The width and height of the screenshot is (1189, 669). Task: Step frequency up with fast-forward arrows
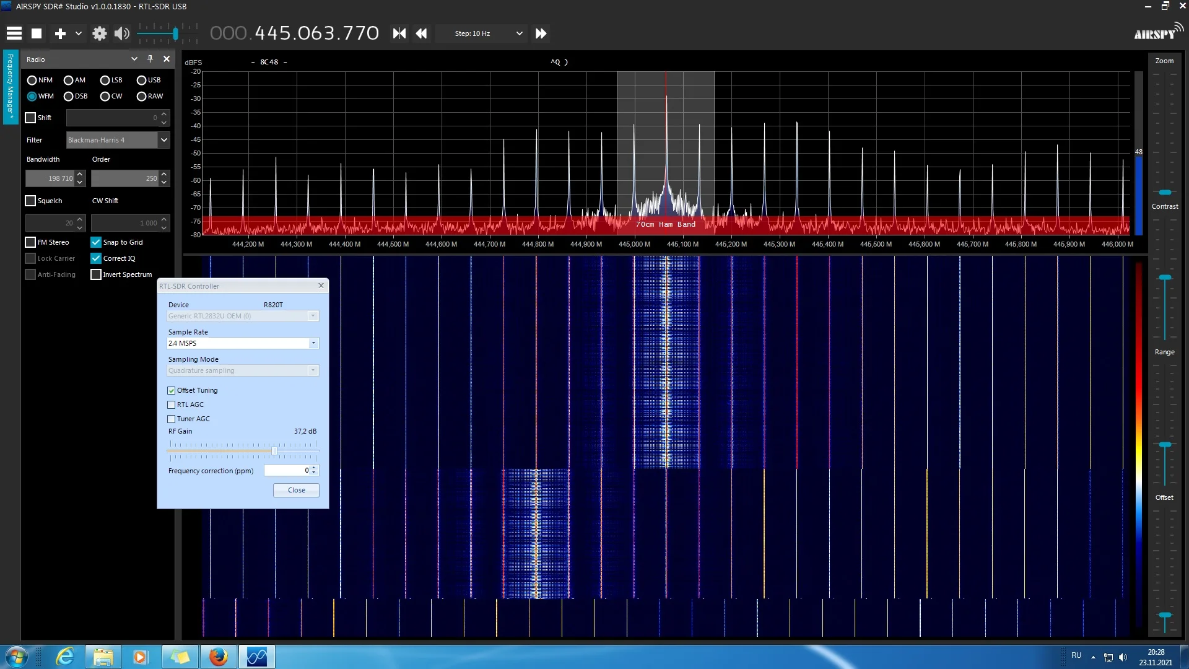click(541, 33)
